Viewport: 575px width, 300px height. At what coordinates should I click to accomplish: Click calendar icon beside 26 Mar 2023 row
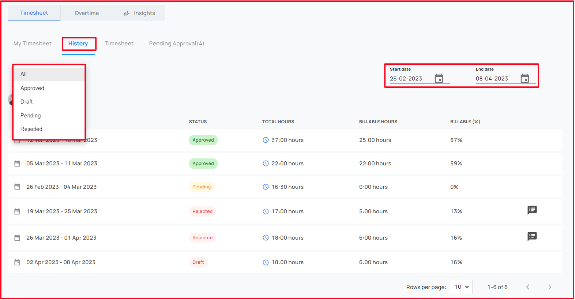click(17, 238)
